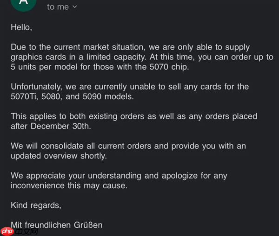
Task: Click the "5 units per model" text
Action: click(x=43, y=67)
